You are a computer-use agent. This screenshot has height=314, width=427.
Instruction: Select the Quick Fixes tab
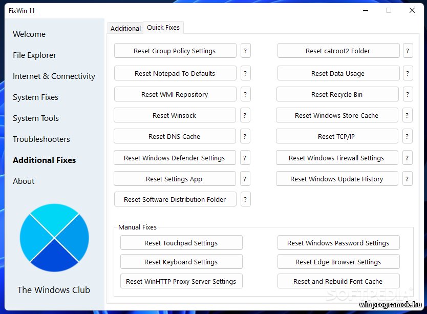(163, 28)
